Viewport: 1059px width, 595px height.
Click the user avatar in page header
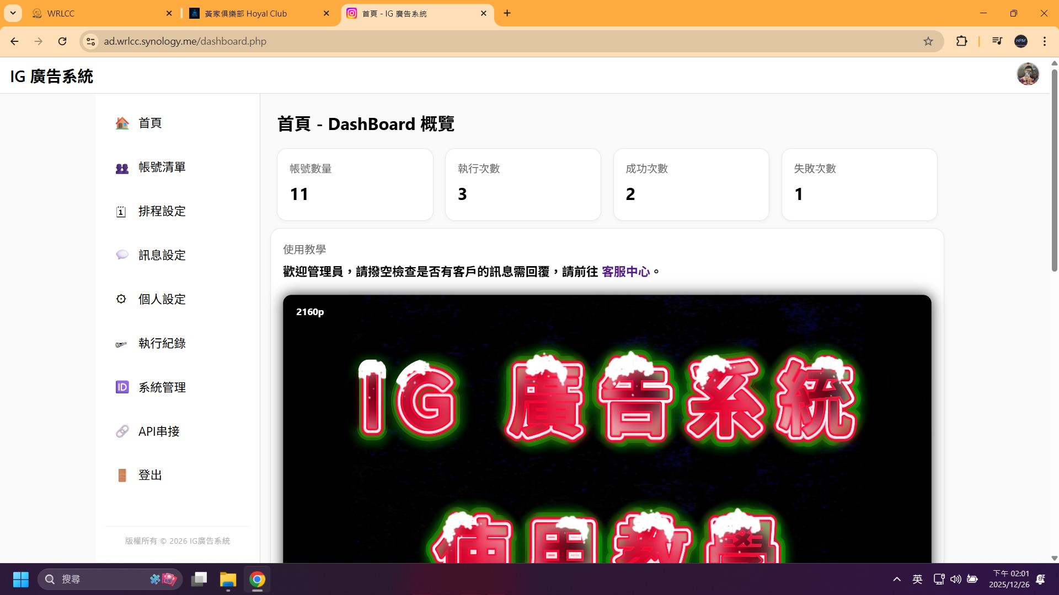1028,74
